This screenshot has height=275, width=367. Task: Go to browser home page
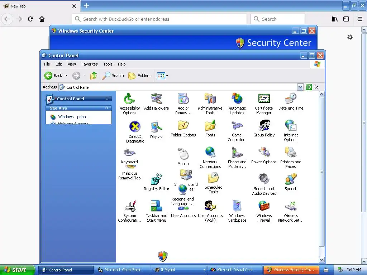point(42,19)
